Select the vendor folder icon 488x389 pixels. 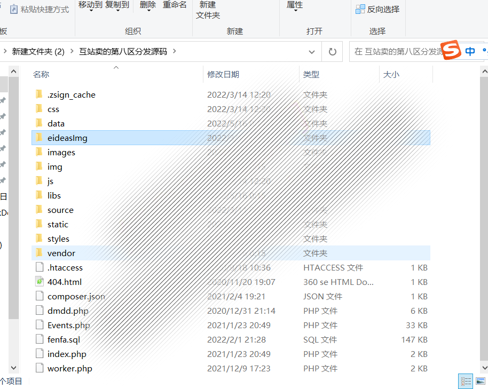(39, 252)
